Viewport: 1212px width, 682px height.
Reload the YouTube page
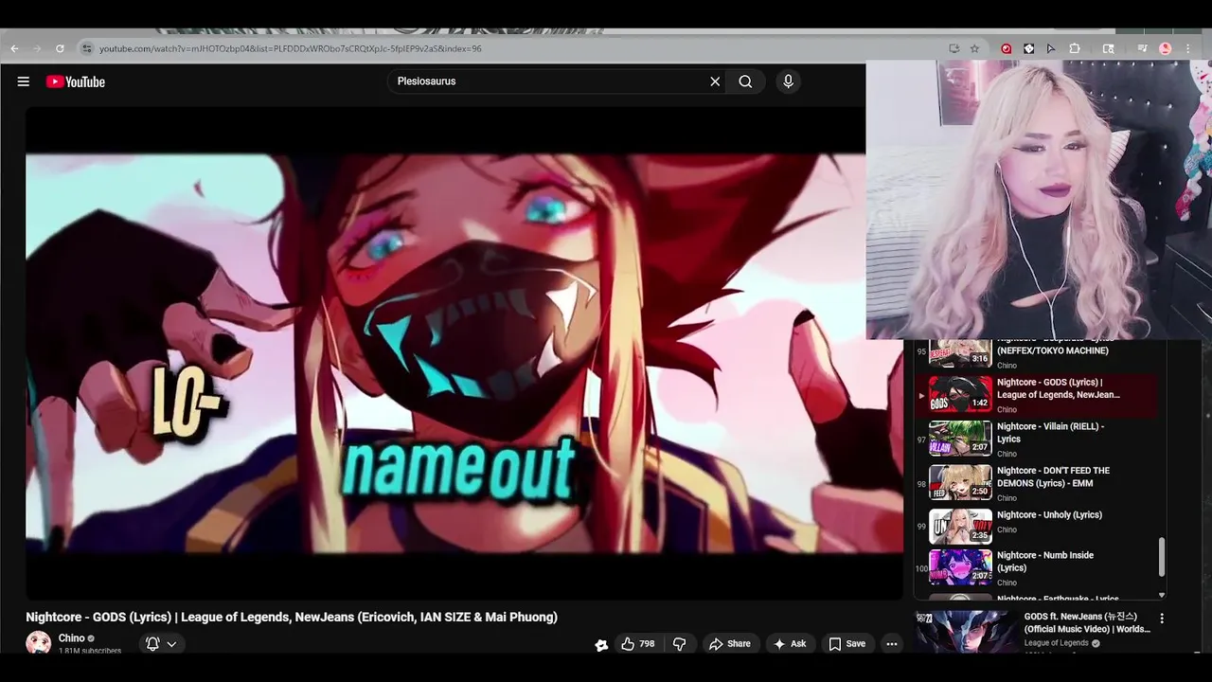60,48
